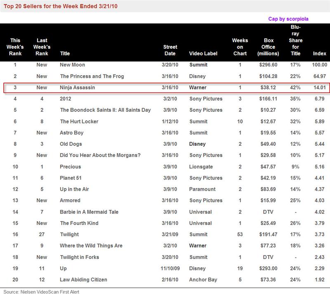The height and width of the screenshot is (296, 330).
Task: Select 'The Boondock Saints II: All Saints Day'
Action: click(x=106, y=110)
